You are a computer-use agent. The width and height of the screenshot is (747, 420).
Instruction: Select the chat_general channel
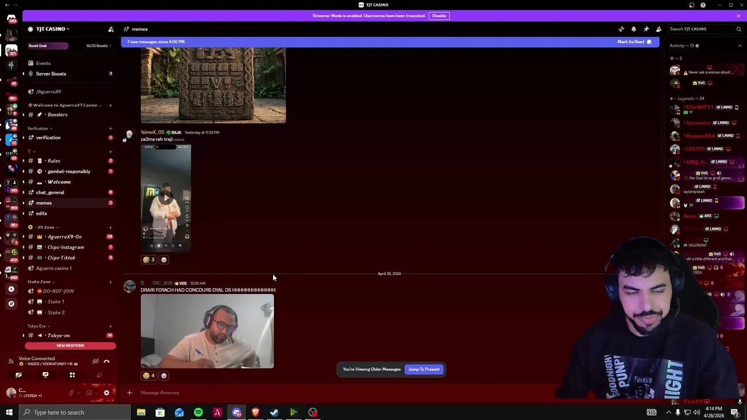[70, 192]
